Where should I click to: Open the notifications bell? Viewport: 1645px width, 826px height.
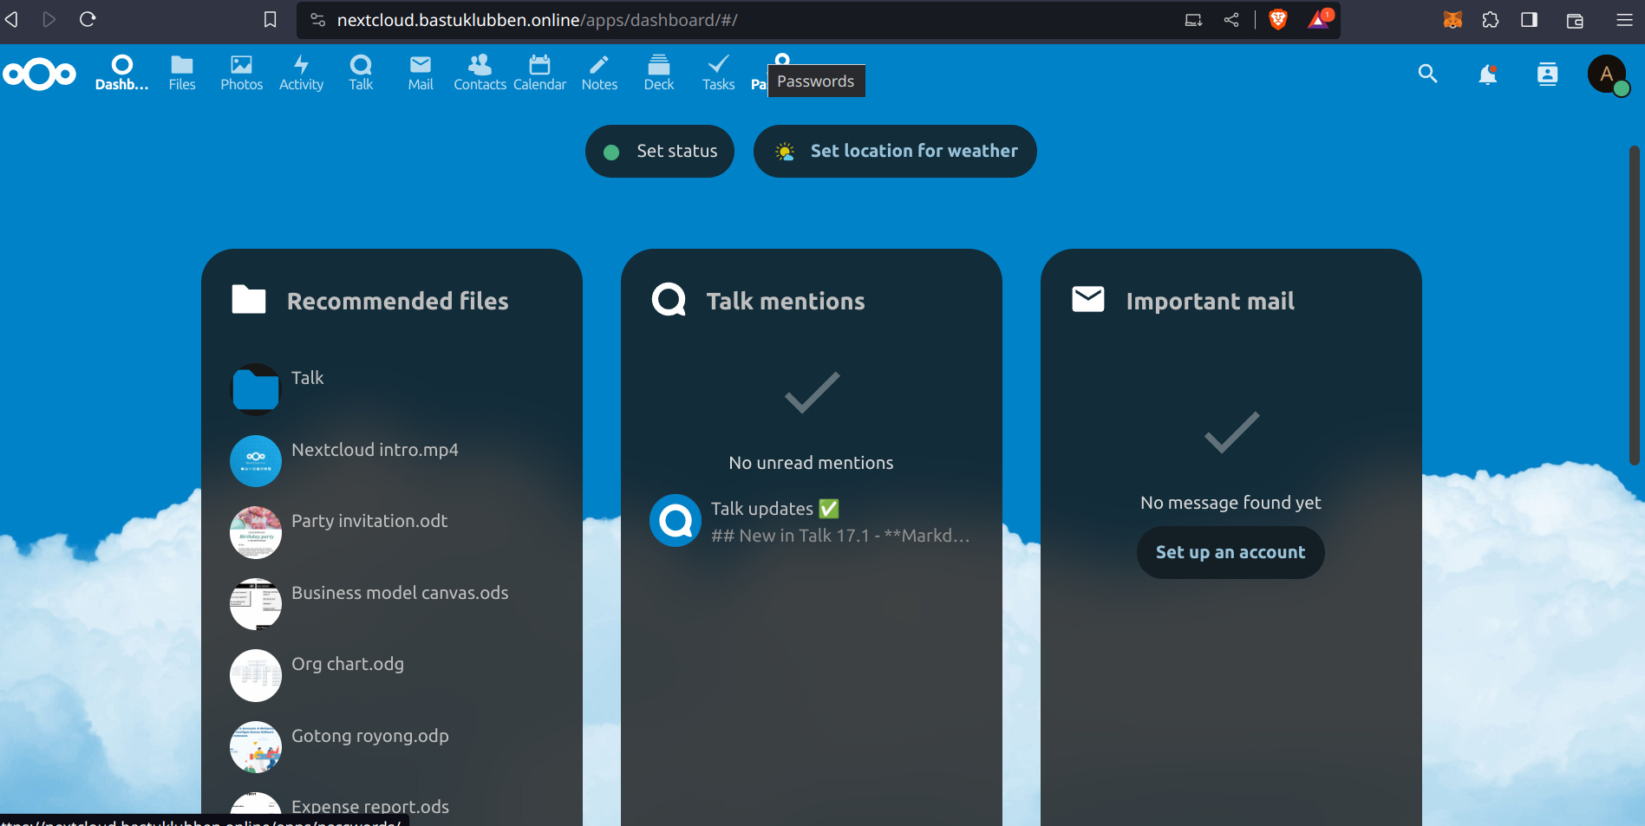point(1487,75)
